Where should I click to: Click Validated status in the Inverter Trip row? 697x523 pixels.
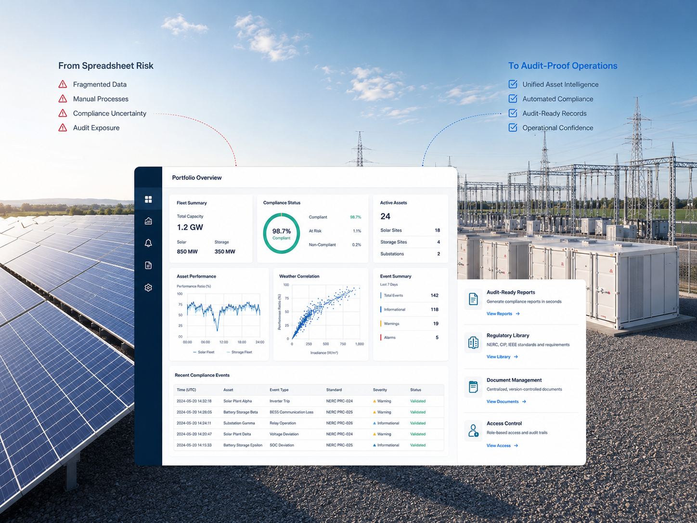(x=418, y=401)
